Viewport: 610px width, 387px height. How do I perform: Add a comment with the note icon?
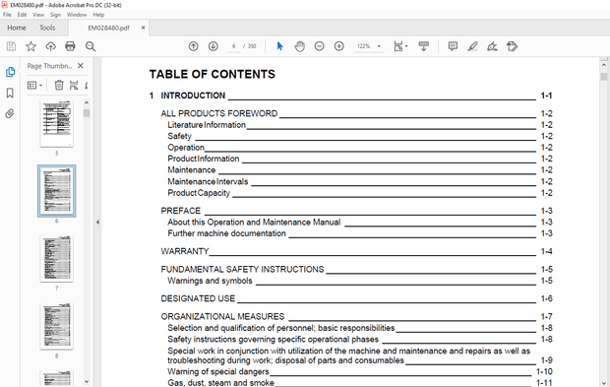click(453, 46)
